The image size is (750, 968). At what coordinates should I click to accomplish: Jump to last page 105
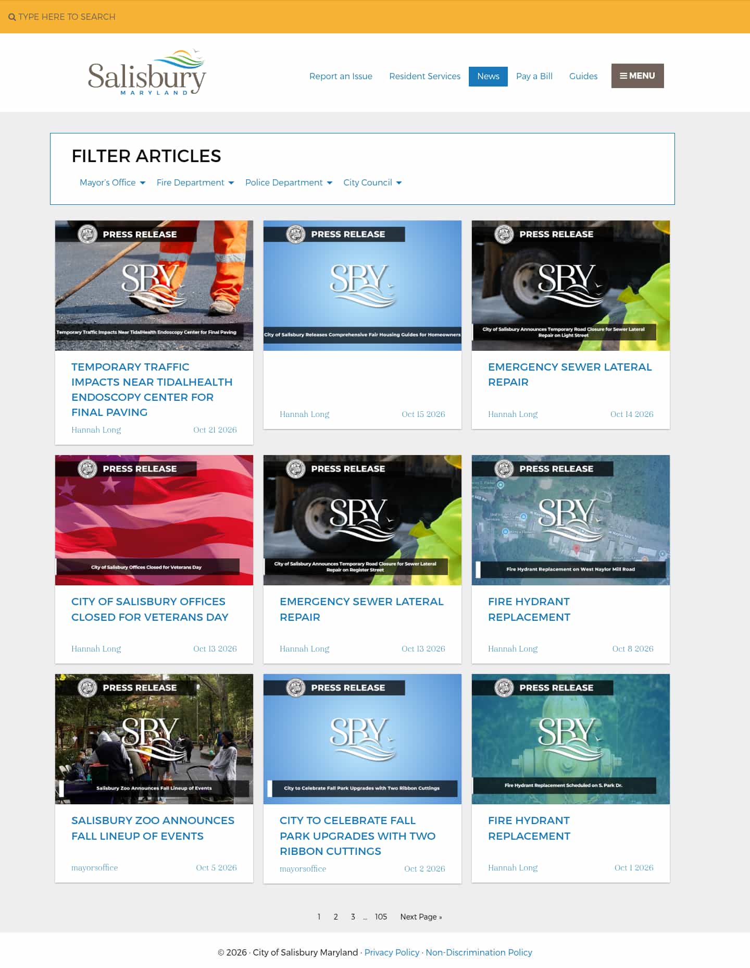coord(381,916)
